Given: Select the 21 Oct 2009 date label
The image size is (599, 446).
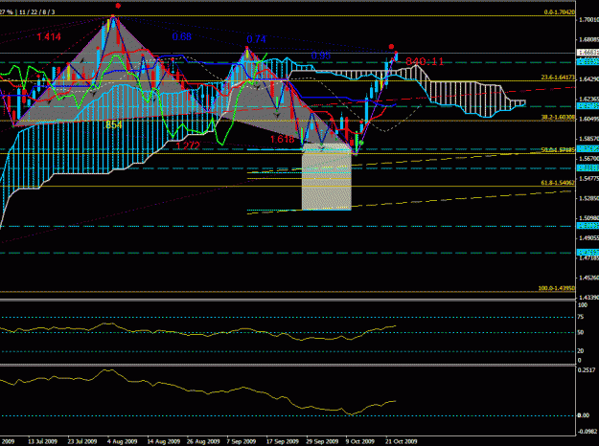Looking at the screenshot, I should 402,441.
